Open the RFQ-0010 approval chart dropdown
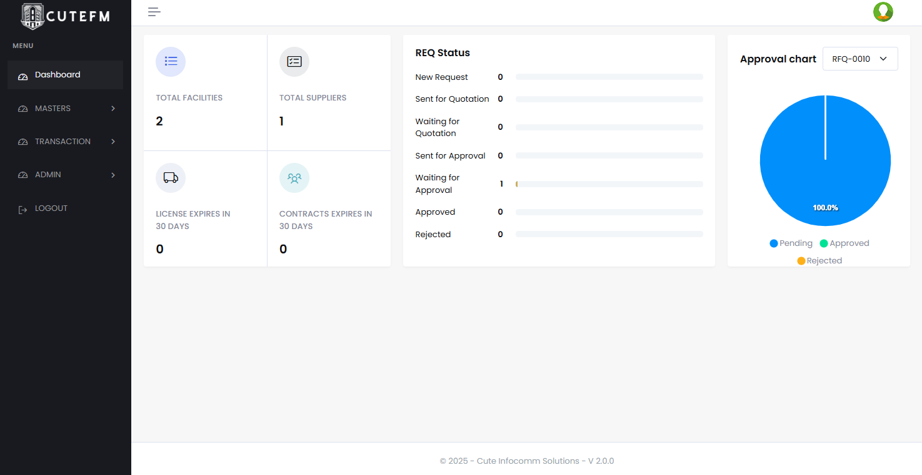The width and height of the screenshot is (922, 475). pyautogui.click(x=859, y=59)
